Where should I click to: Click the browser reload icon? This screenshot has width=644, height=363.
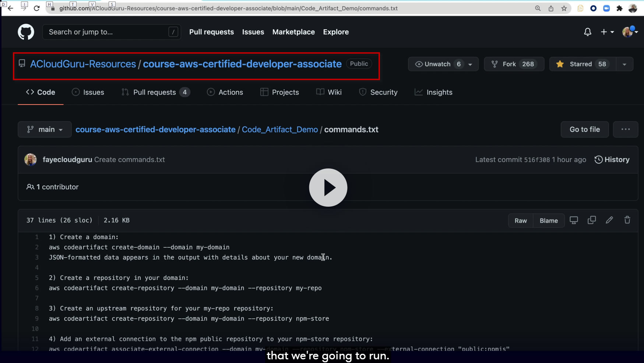(36, 8)
